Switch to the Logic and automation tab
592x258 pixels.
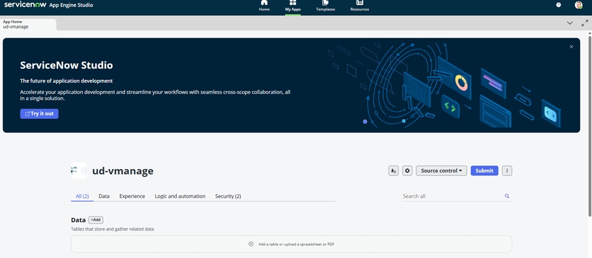click(x=180, y=197)
